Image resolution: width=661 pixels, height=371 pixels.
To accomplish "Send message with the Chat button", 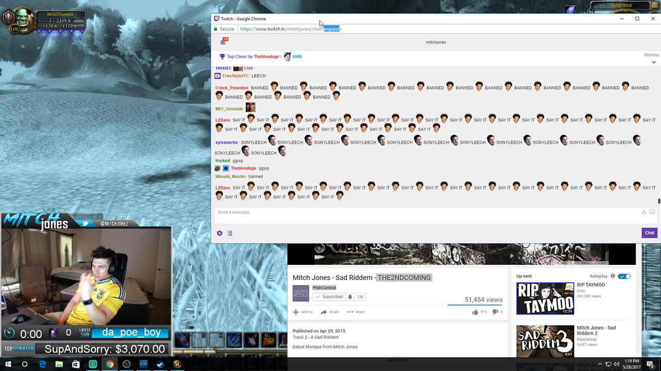I will 650,233.
